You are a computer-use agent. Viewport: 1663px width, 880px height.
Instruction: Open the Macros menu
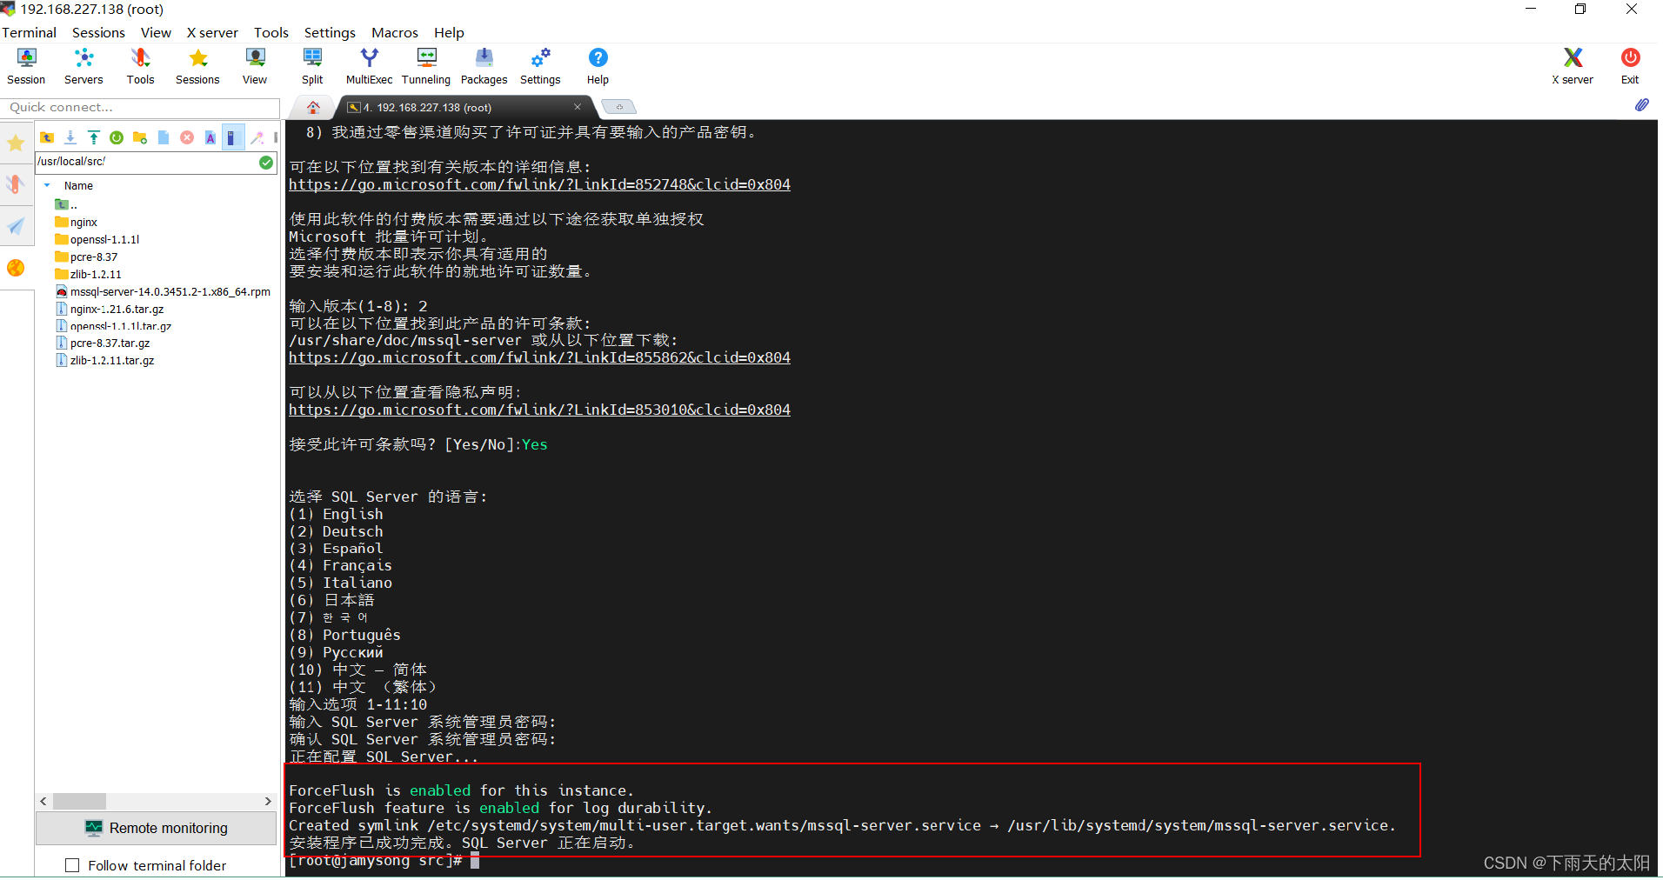click(x=395, y=32)
